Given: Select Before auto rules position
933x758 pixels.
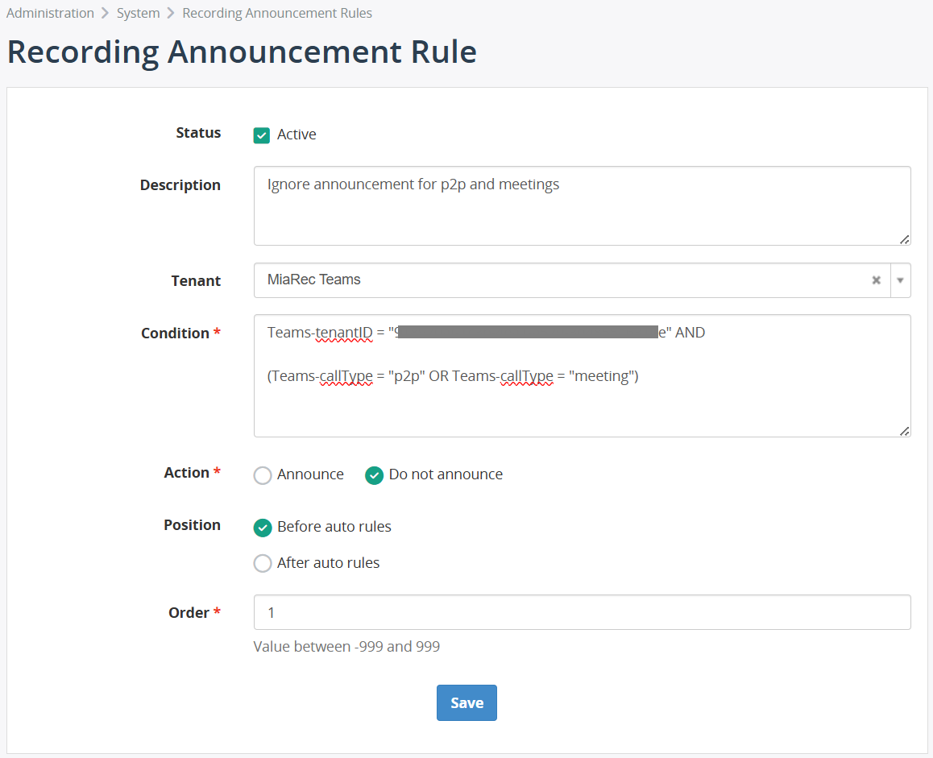Looking at the screenshot, I should click(x=263, y=528).
